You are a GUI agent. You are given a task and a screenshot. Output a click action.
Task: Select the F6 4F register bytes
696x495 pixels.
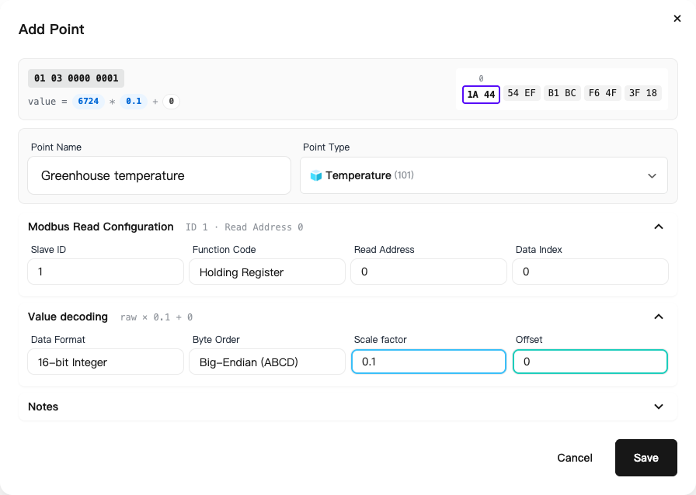(602, 93)
